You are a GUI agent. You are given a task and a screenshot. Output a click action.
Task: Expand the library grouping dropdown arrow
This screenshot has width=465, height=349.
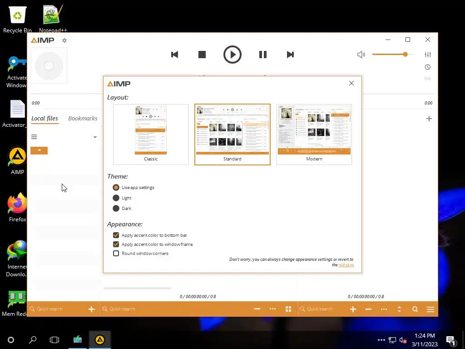point(95,137)
